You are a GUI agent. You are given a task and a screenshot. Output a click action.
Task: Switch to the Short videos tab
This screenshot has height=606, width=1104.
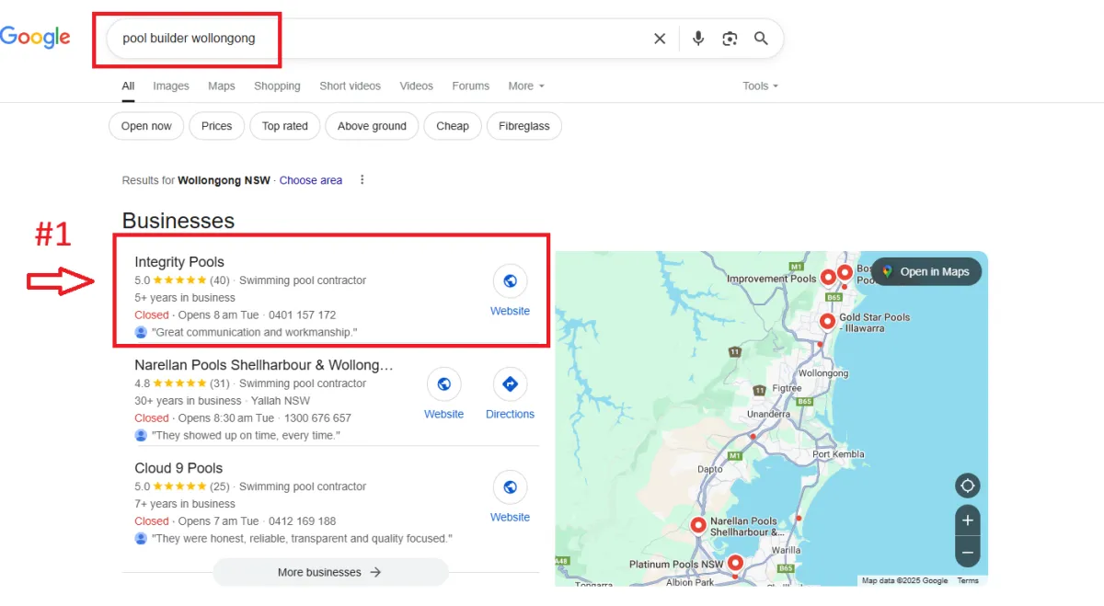pyautogui.click(x=350, y=86)
